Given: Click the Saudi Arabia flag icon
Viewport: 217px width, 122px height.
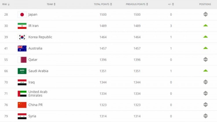Looking at the screenshot, I should tap(22, 71).
